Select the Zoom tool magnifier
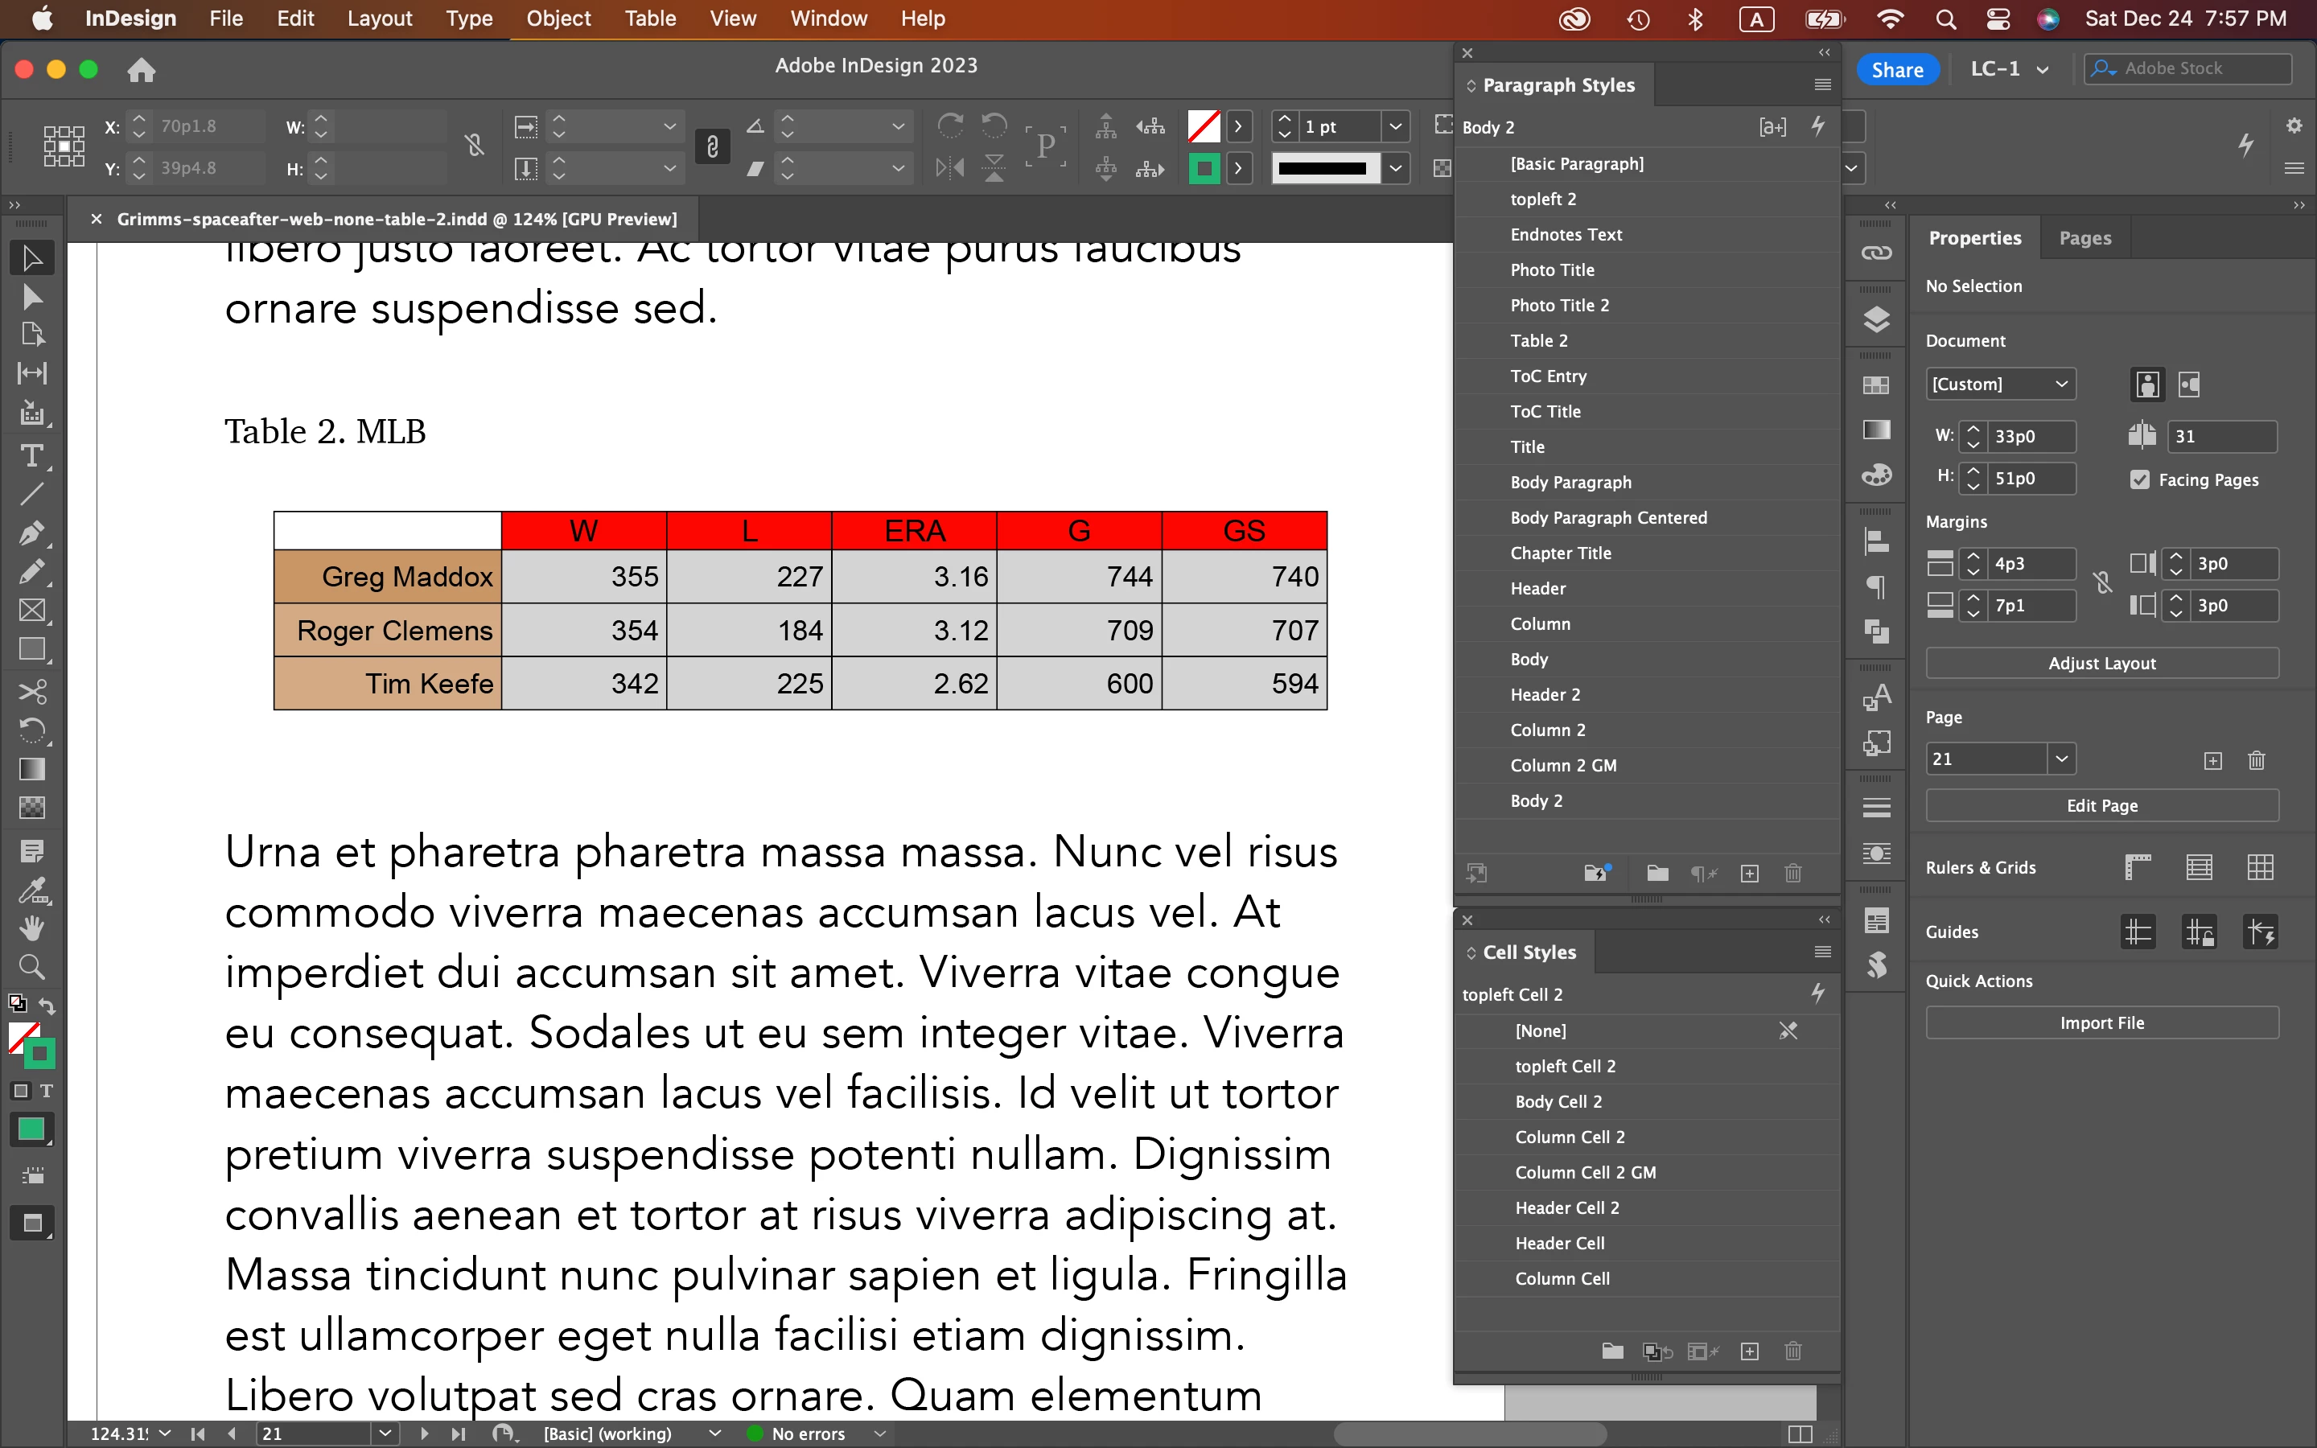2317x1448 pixels. (x=31, y=966)
